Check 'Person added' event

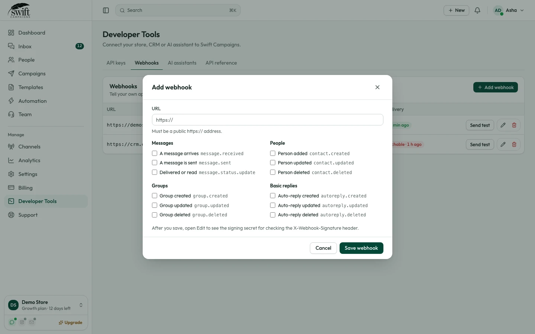point(273,153)
